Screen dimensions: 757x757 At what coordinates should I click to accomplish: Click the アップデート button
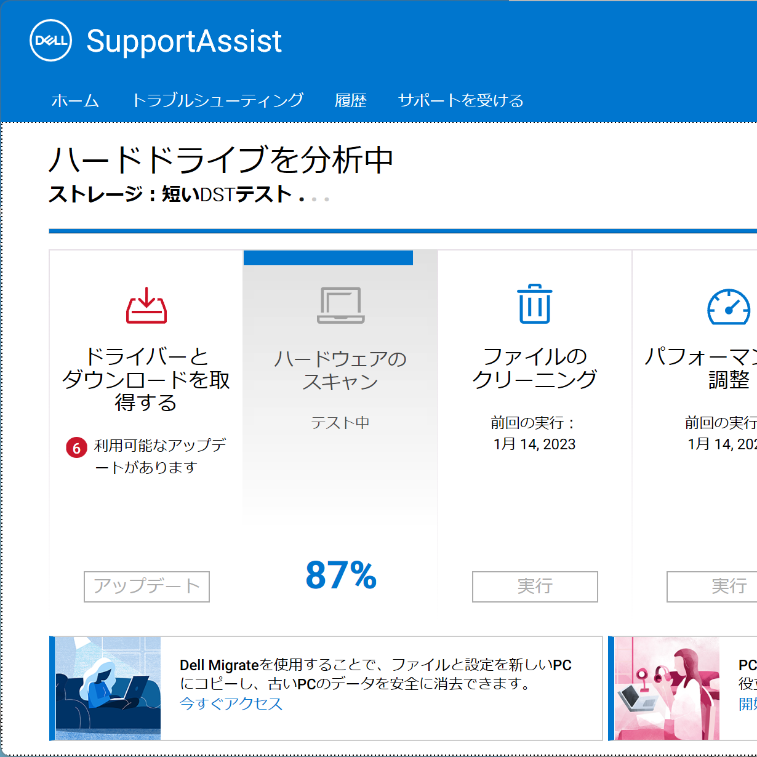pos(146,587)
